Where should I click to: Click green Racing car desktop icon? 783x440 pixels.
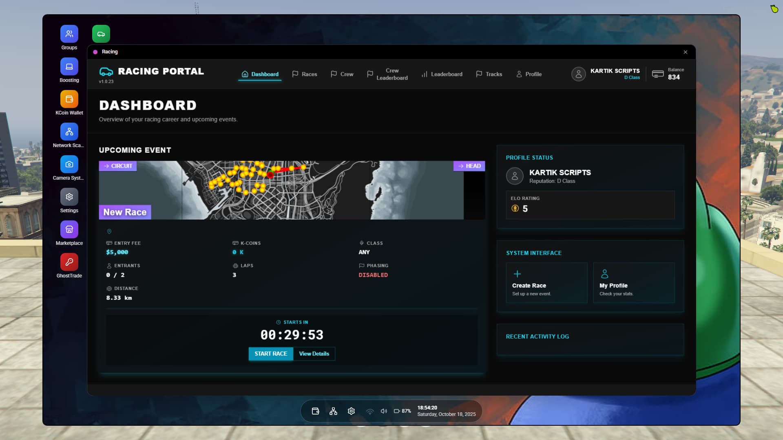(x=101, y=34)
